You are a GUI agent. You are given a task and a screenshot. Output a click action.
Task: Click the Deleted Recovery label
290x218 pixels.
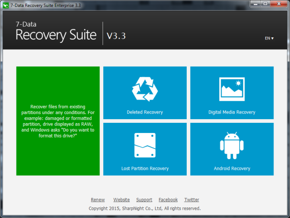click(x=145, y=112)
